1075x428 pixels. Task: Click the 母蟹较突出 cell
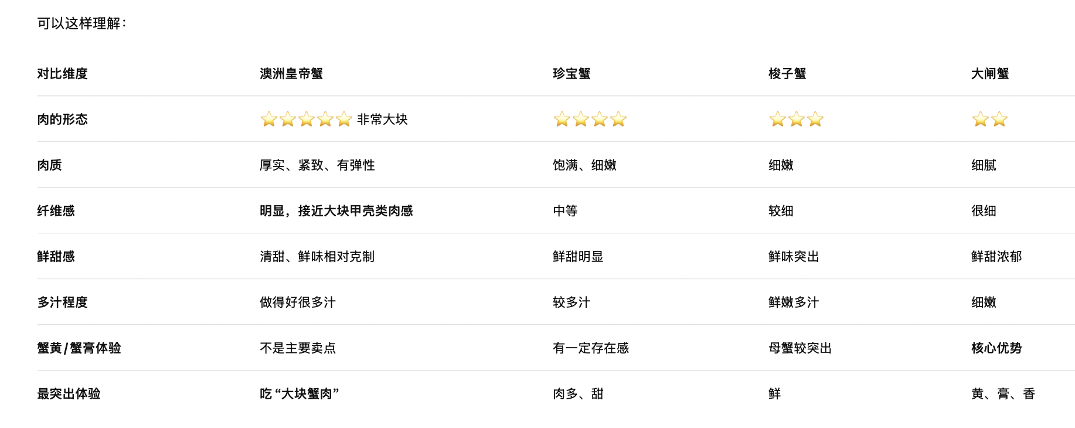pyautogui.click(x=800, y=348)
